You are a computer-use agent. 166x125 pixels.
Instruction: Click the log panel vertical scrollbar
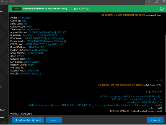point(165,74)
